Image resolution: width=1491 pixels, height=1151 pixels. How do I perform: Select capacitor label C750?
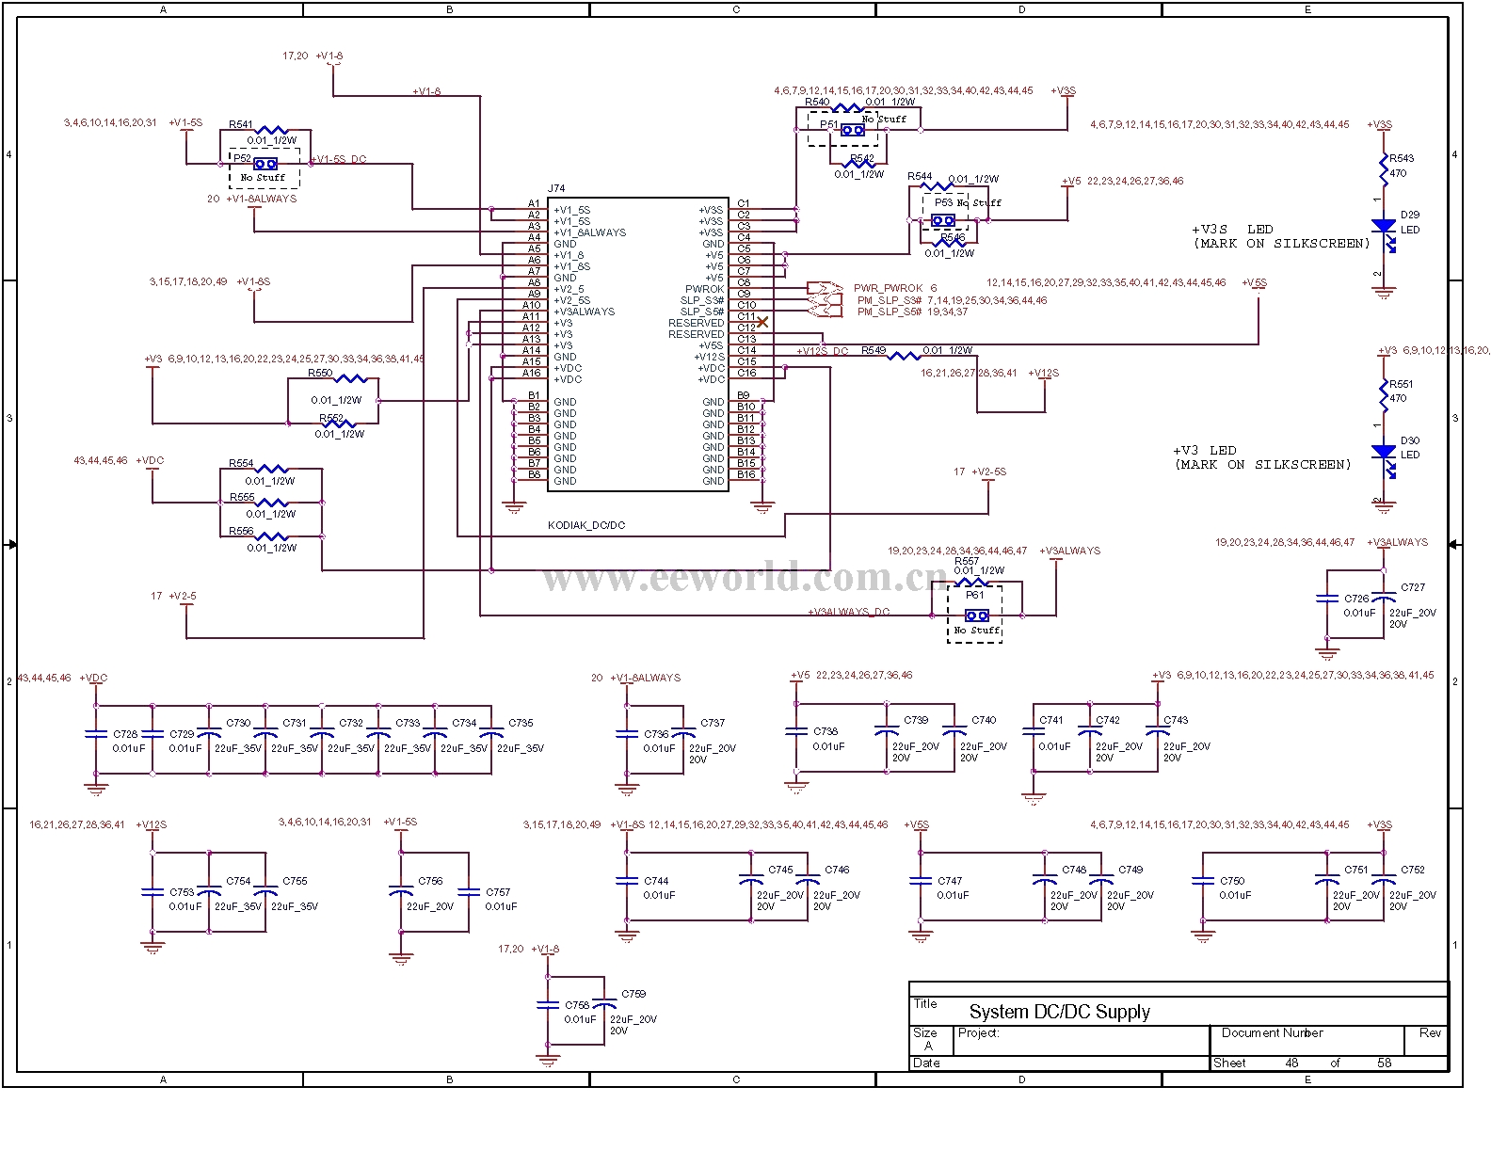click(x=1232, y=881)
